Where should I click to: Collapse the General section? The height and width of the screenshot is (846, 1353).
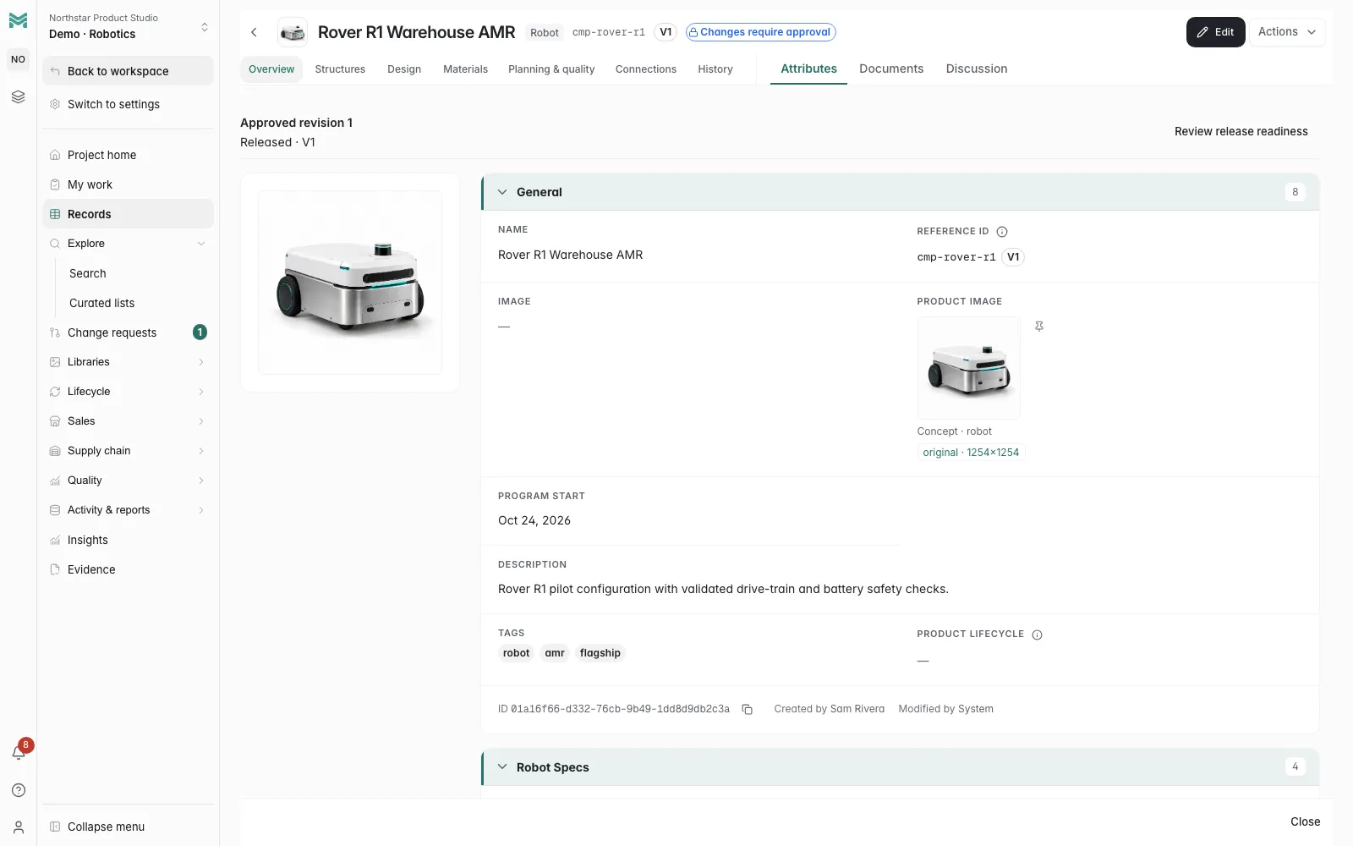tap(502, 192)
